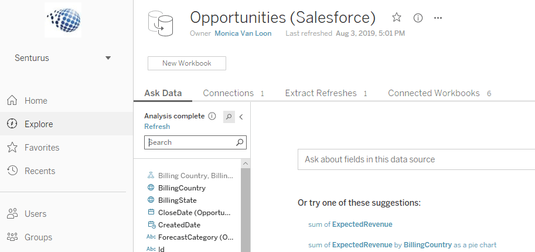The width and height of the screenshot is (535, 252).
Task: Go to Home in the sidebar
Action: (36, 101)
